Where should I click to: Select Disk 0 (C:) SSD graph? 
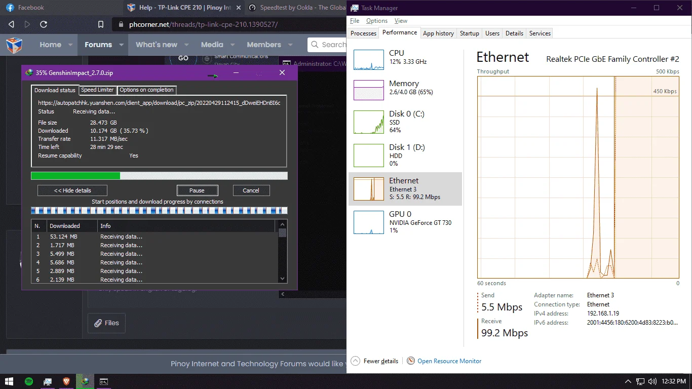coord(368,122)
